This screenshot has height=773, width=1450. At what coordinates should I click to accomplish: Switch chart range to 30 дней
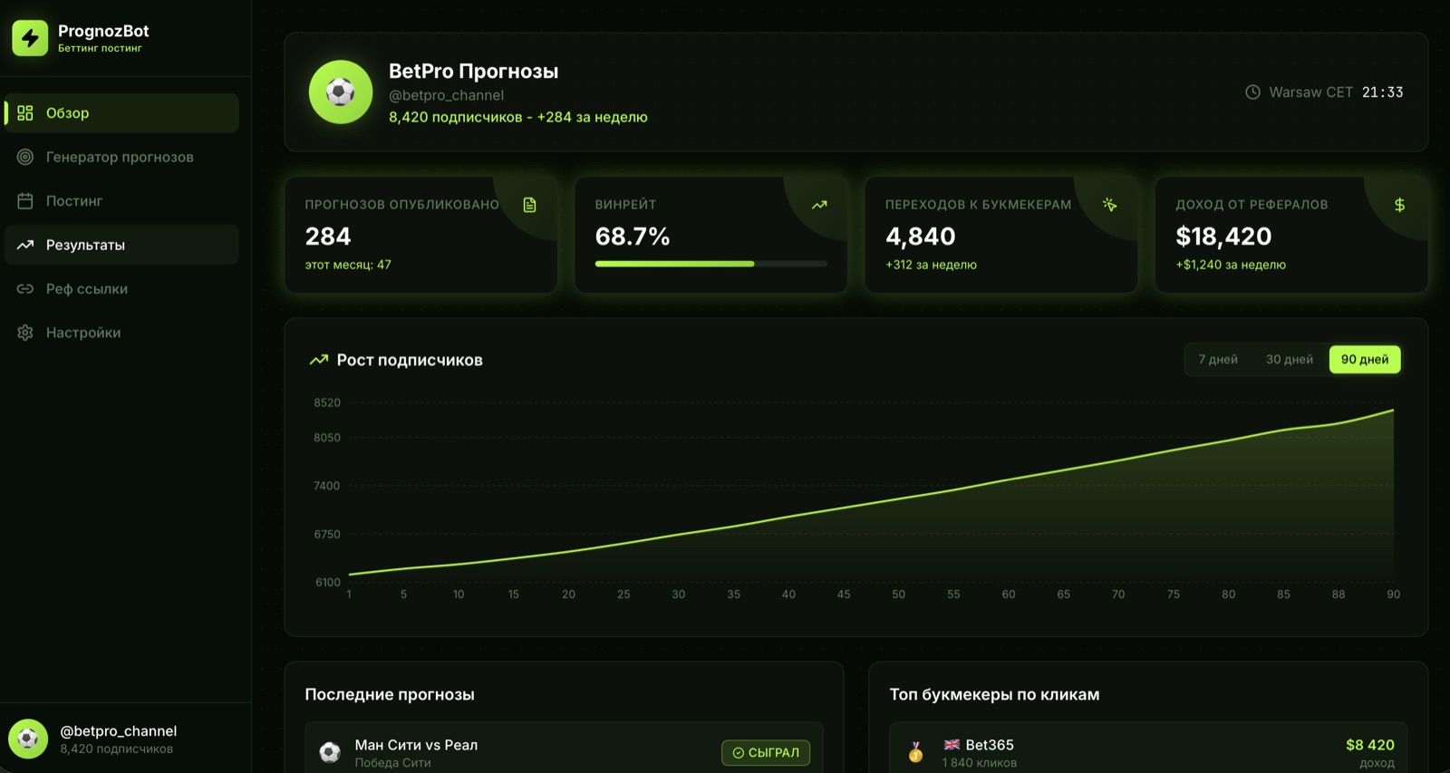1290,360
